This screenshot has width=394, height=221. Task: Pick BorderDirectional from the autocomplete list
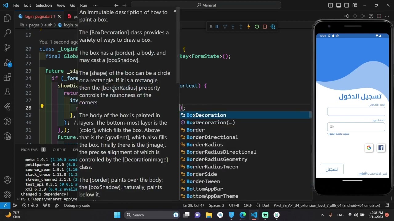[x=246, y=137]
